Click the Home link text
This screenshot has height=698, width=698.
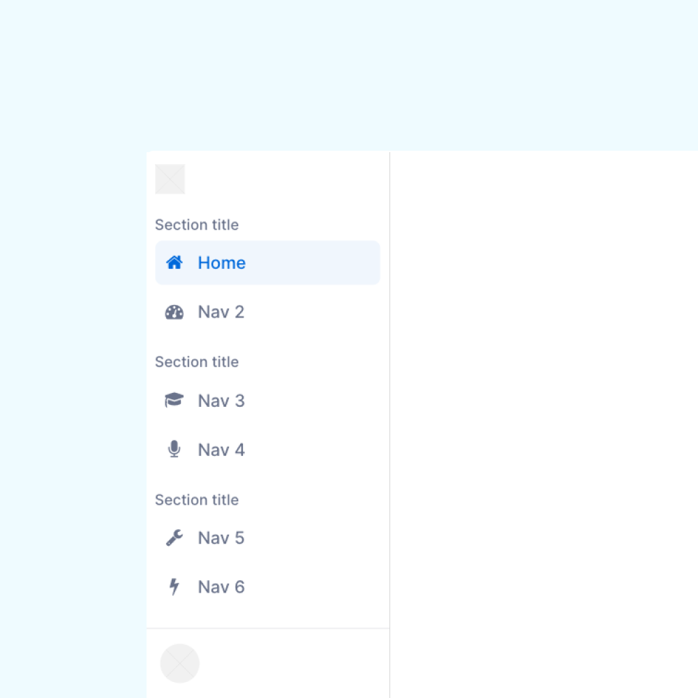[x=221, y=262]
